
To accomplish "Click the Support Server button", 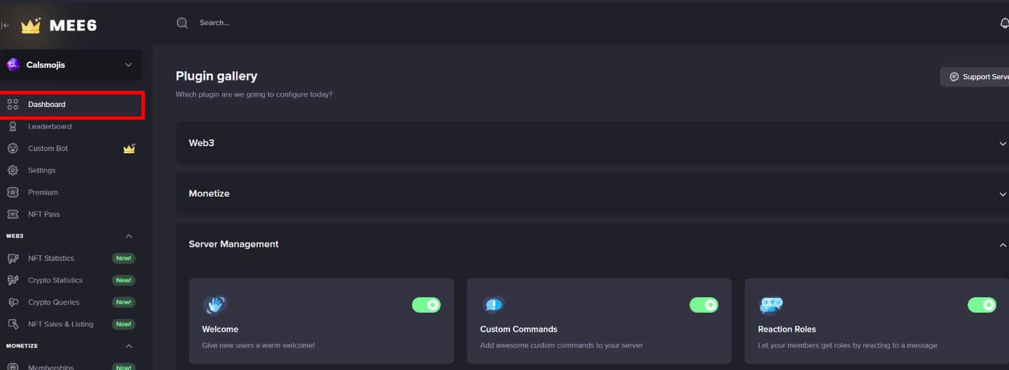I will (975, 77).
